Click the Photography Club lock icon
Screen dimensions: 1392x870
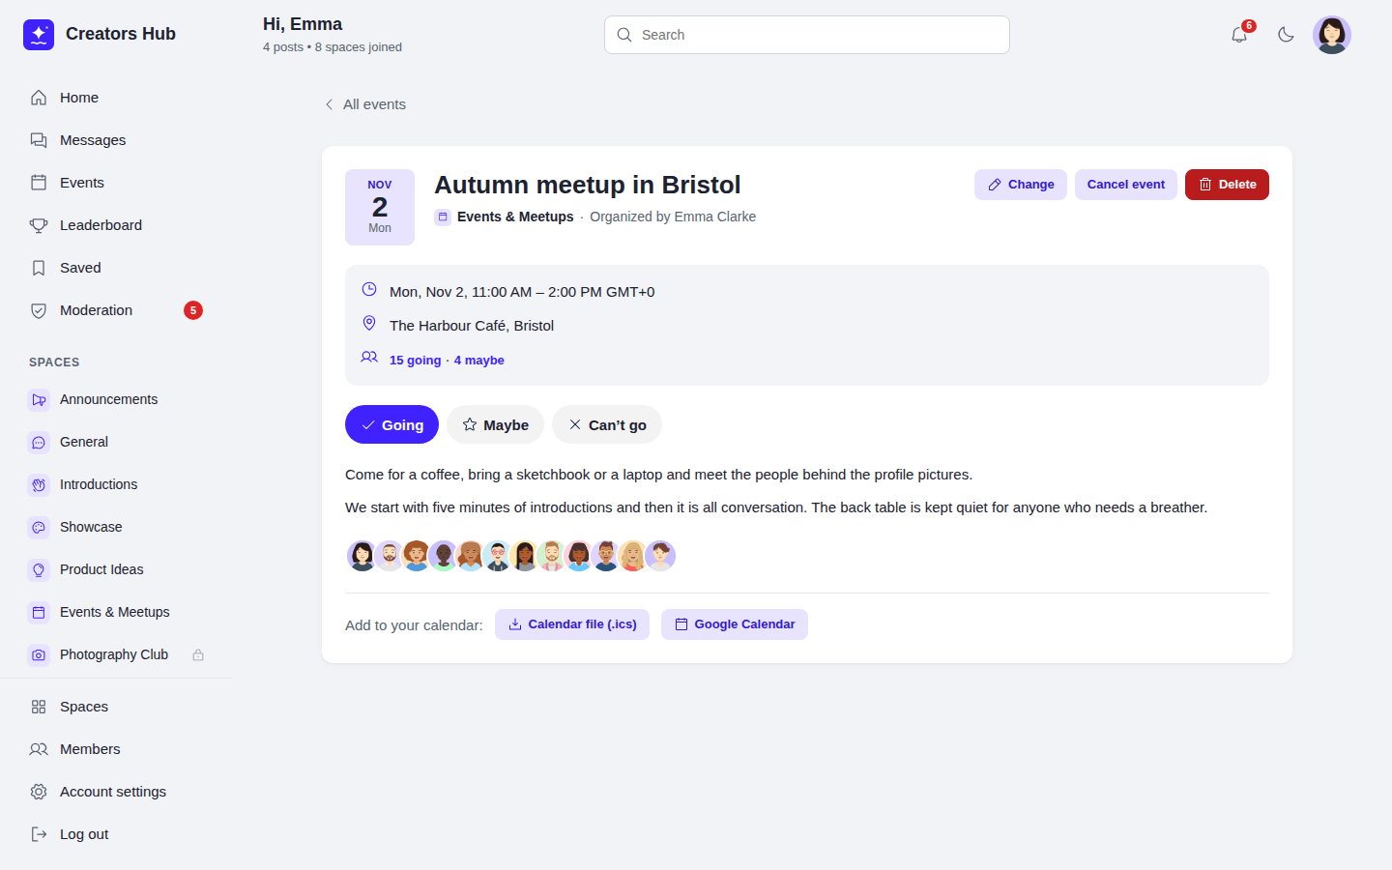[198, 654]
